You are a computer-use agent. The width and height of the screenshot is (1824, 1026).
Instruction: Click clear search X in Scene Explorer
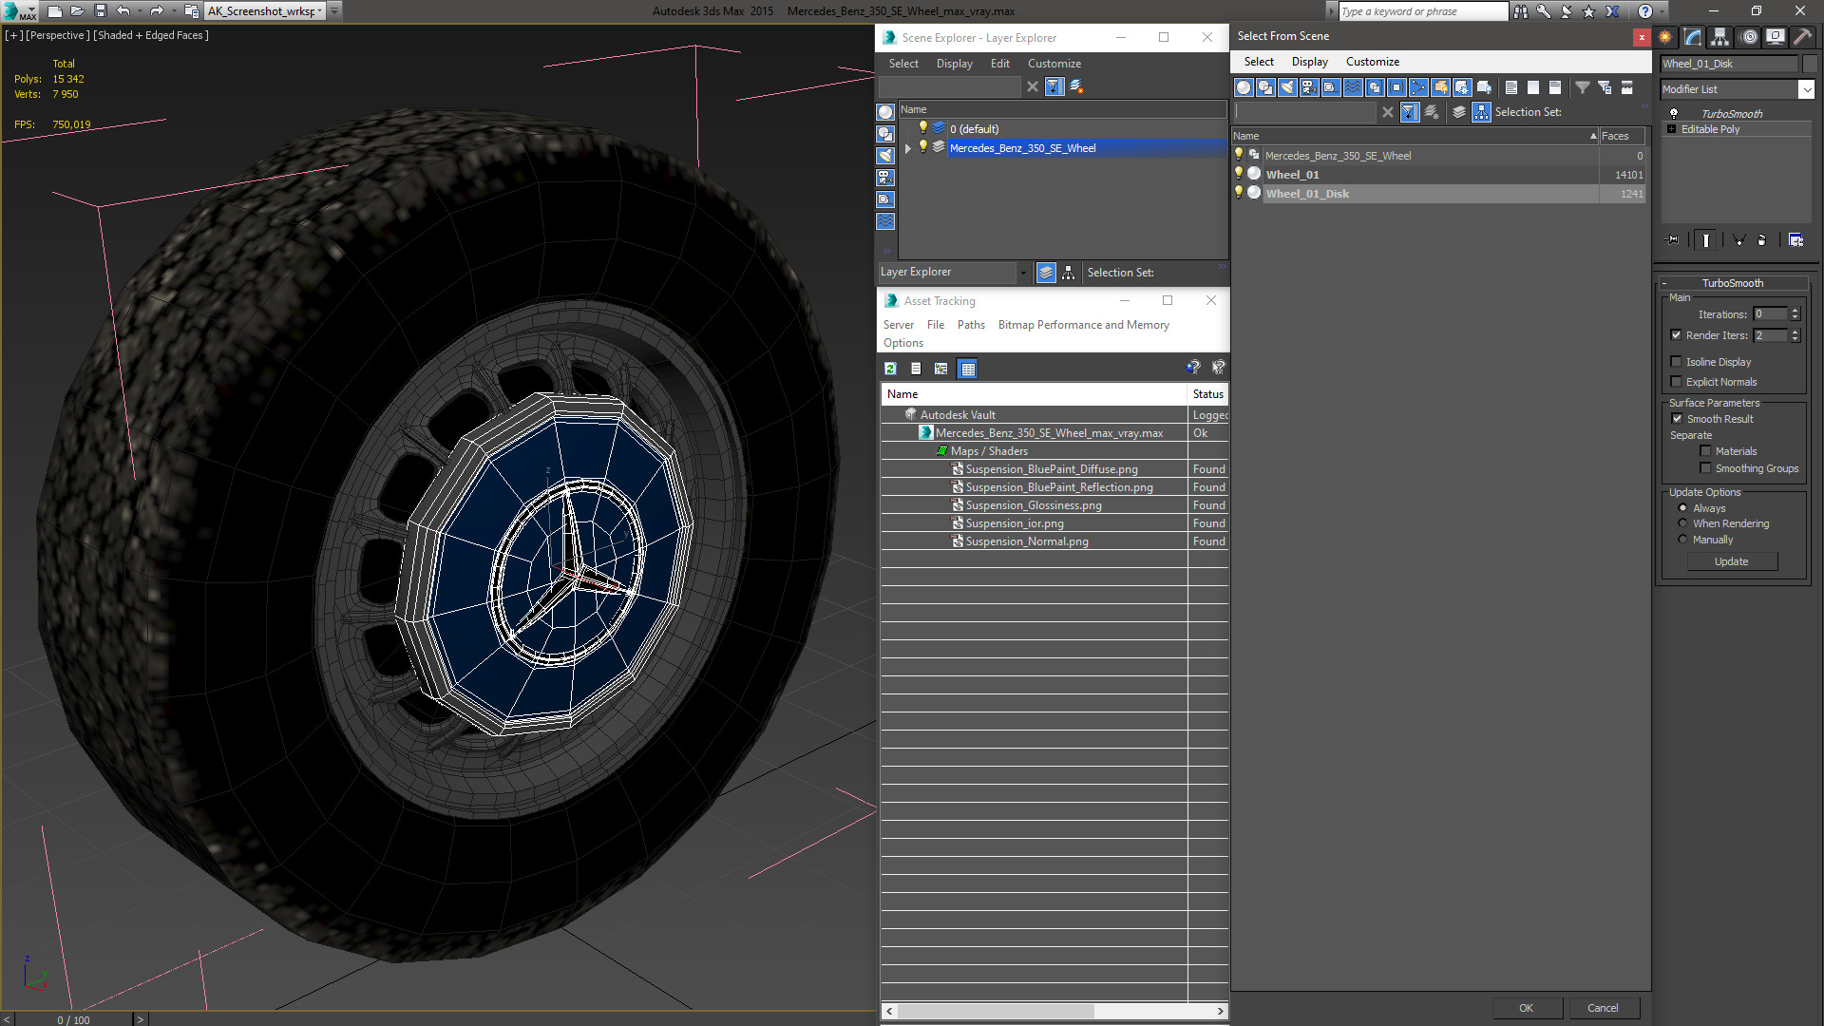pyautogui.click(x=1033, y=86)
